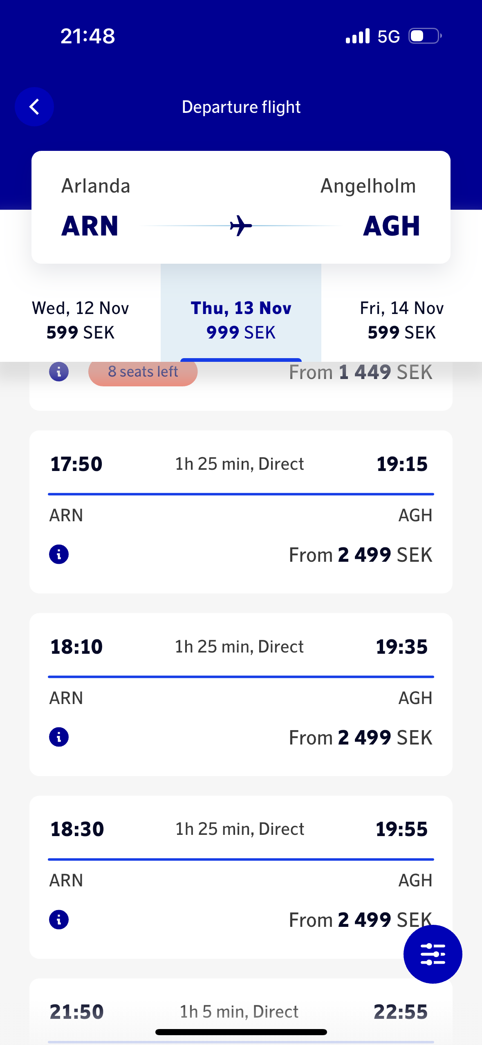Screen dimensions: 482x1045
Task: Tap info icon on 18:10 flight
Action: 59,737
